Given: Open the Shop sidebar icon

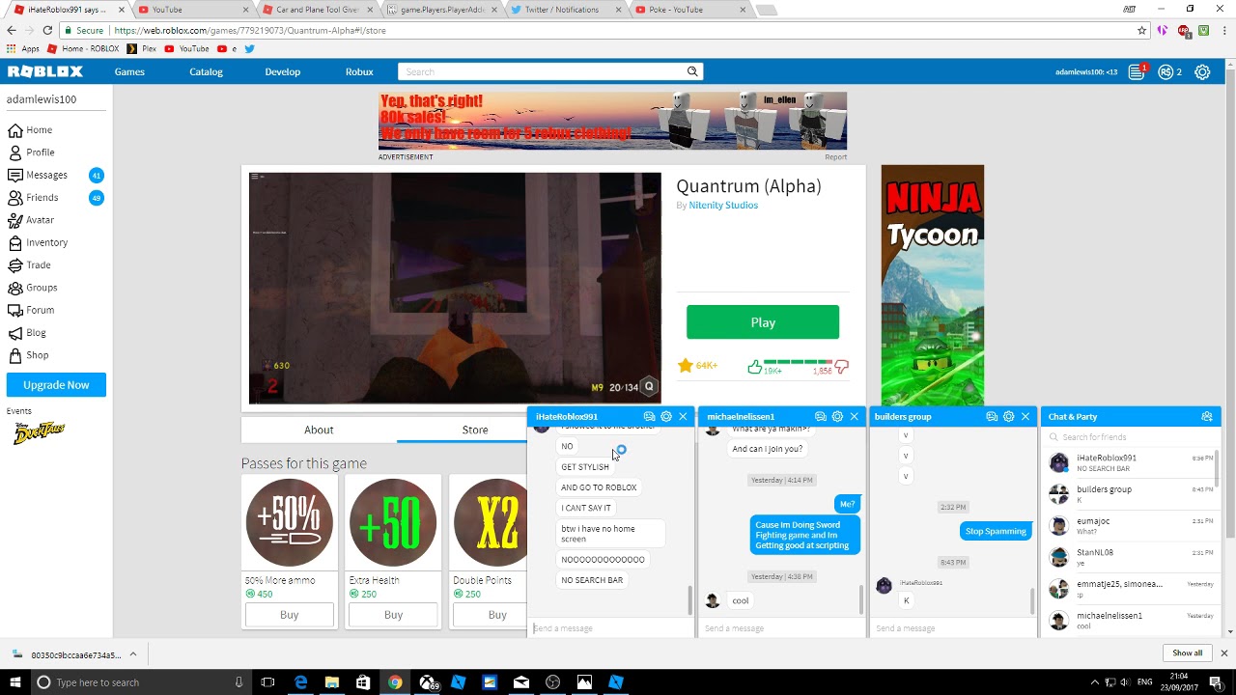Looking at the screenshot, I should [x=14, y=355].
